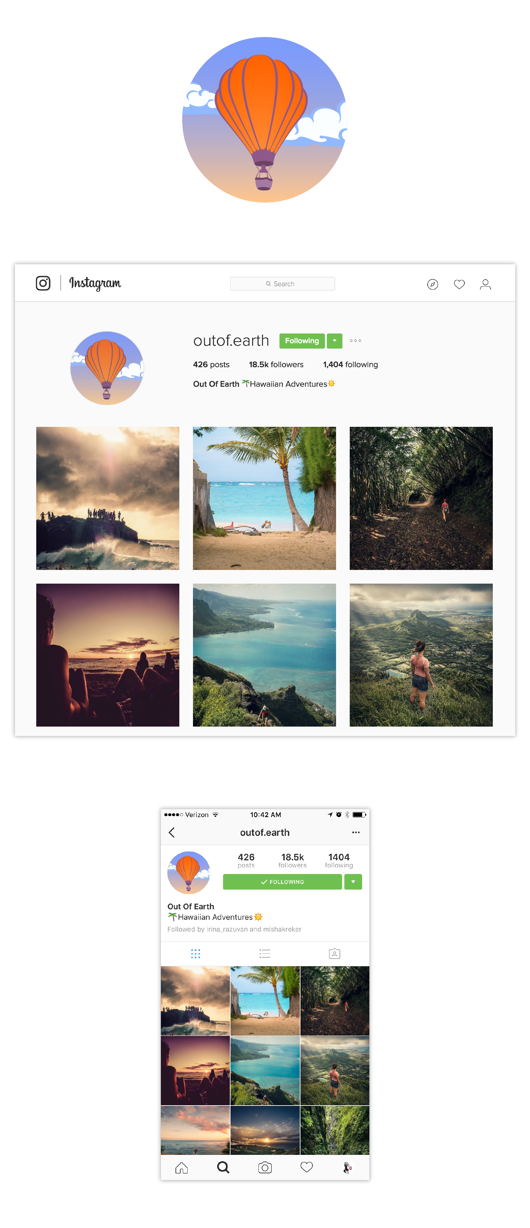Open the Explore compass icon
530x1228 pixels.
(x=432, y=285)
